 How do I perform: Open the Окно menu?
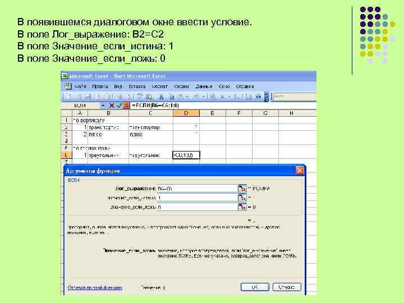tap(224, 86)
